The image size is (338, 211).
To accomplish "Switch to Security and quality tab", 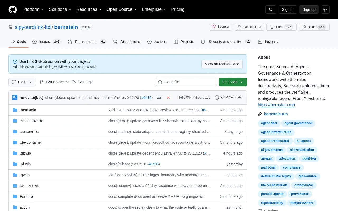I will tap(226, 42).
